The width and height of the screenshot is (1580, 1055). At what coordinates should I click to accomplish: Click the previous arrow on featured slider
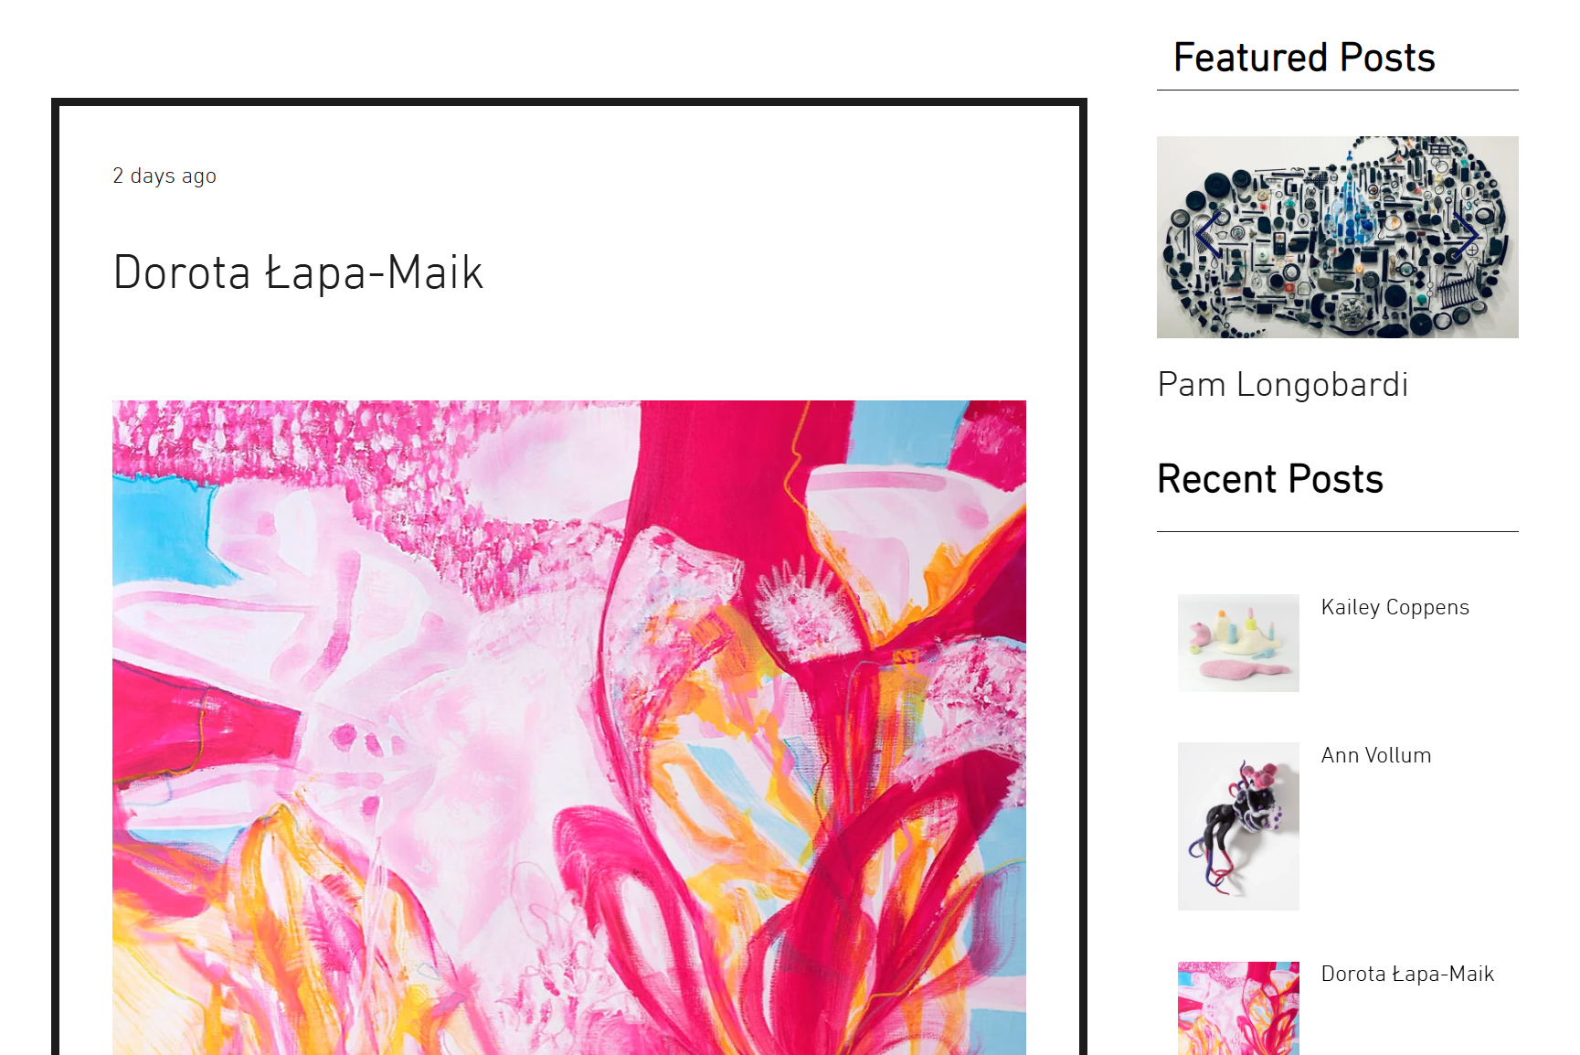tap(1208, 236)
